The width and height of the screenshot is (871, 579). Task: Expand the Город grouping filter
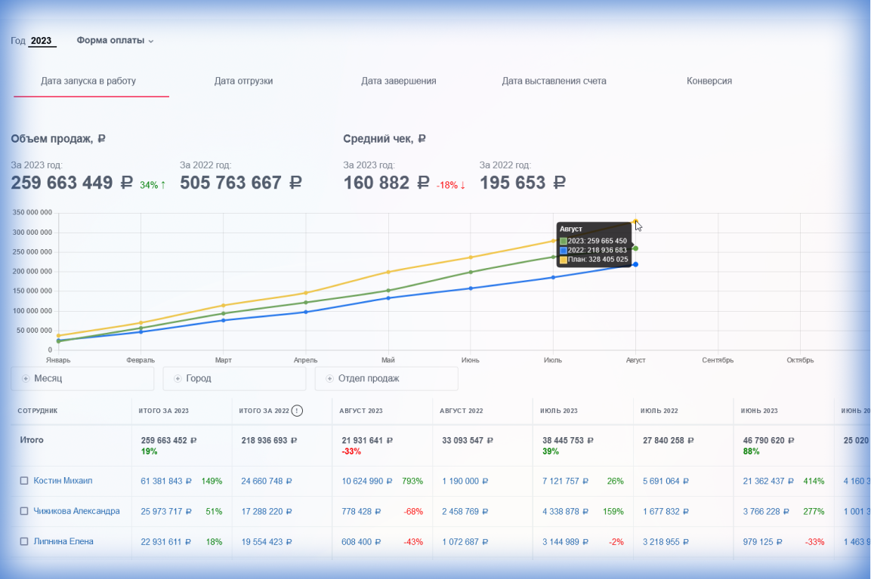[234, 379]
